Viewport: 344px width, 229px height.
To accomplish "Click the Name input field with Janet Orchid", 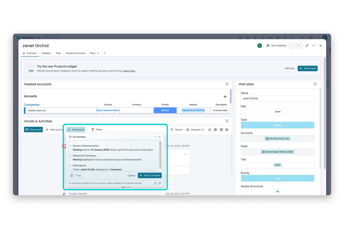I will tap(277, 99).
